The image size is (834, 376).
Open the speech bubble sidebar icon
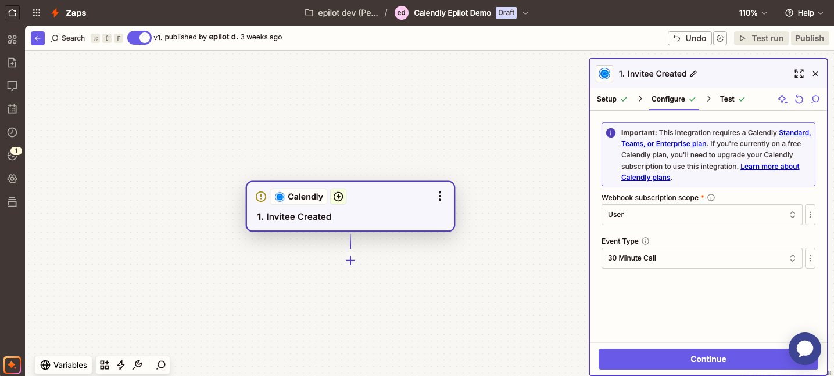click(12, 86)
